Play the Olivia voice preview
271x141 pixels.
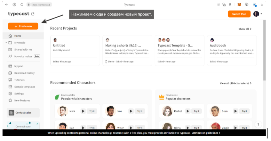(188, 128)
